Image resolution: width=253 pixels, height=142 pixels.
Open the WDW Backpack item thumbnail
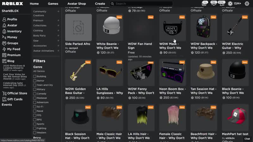(204, 27)
